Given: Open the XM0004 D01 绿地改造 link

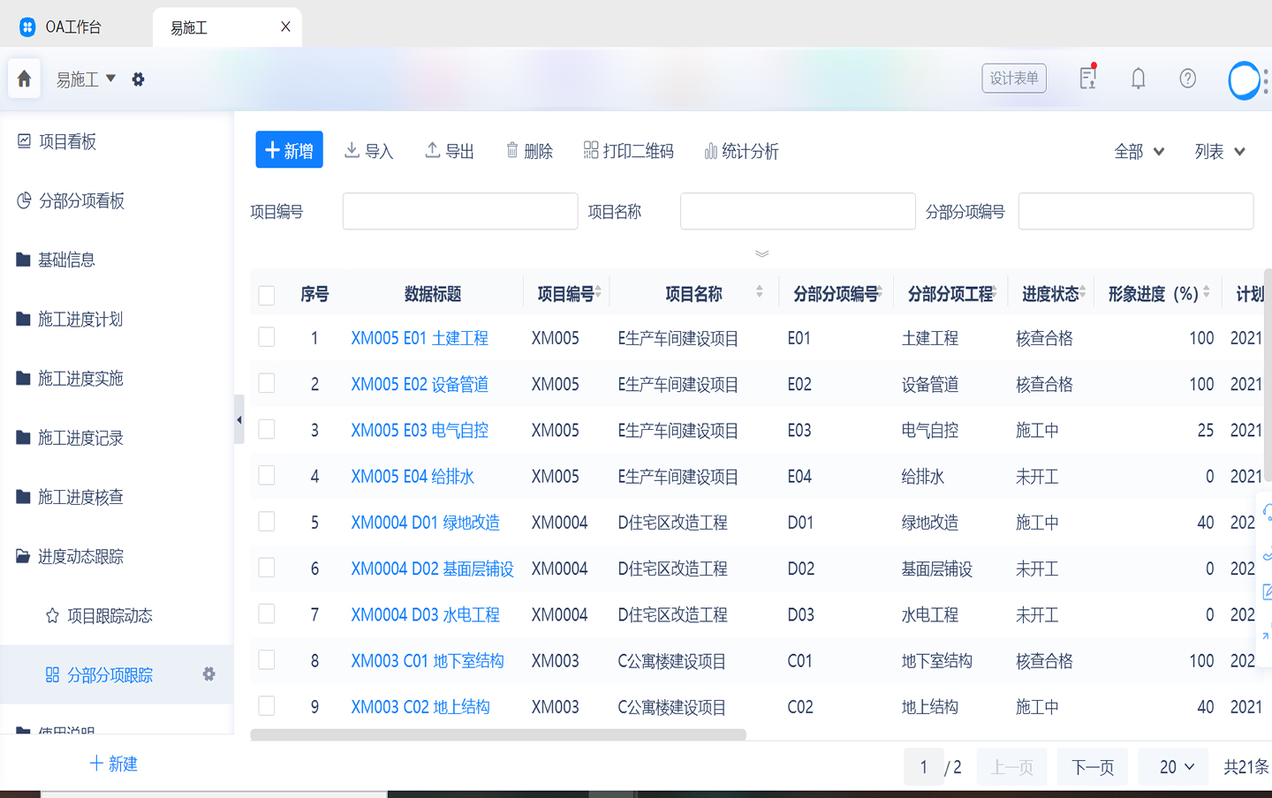Looking at the screenshot, I should click(x=425, y=523).
